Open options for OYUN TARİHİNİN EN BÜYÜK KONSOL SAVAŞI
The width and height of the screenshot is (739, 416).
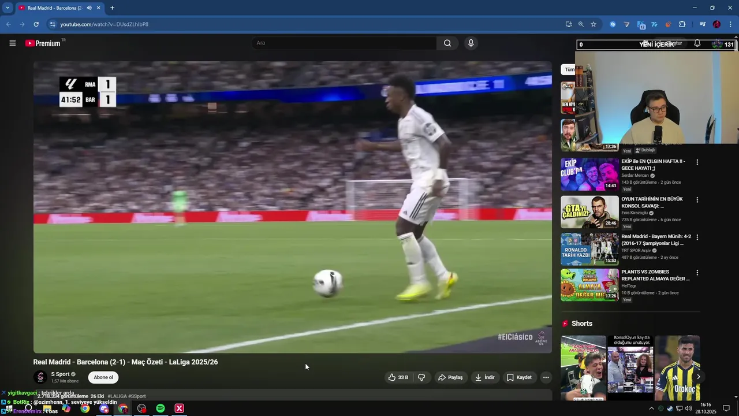coord(697,200)
